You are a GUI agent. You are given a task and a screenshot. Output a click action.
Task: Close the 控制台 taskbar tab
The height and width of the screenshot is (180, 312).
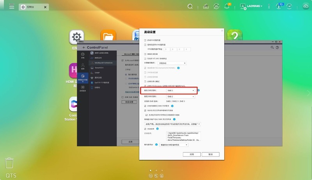[45, 7]
